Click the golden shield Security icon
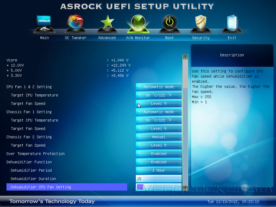Screen dimensions: 276x207 click(201, 24)
